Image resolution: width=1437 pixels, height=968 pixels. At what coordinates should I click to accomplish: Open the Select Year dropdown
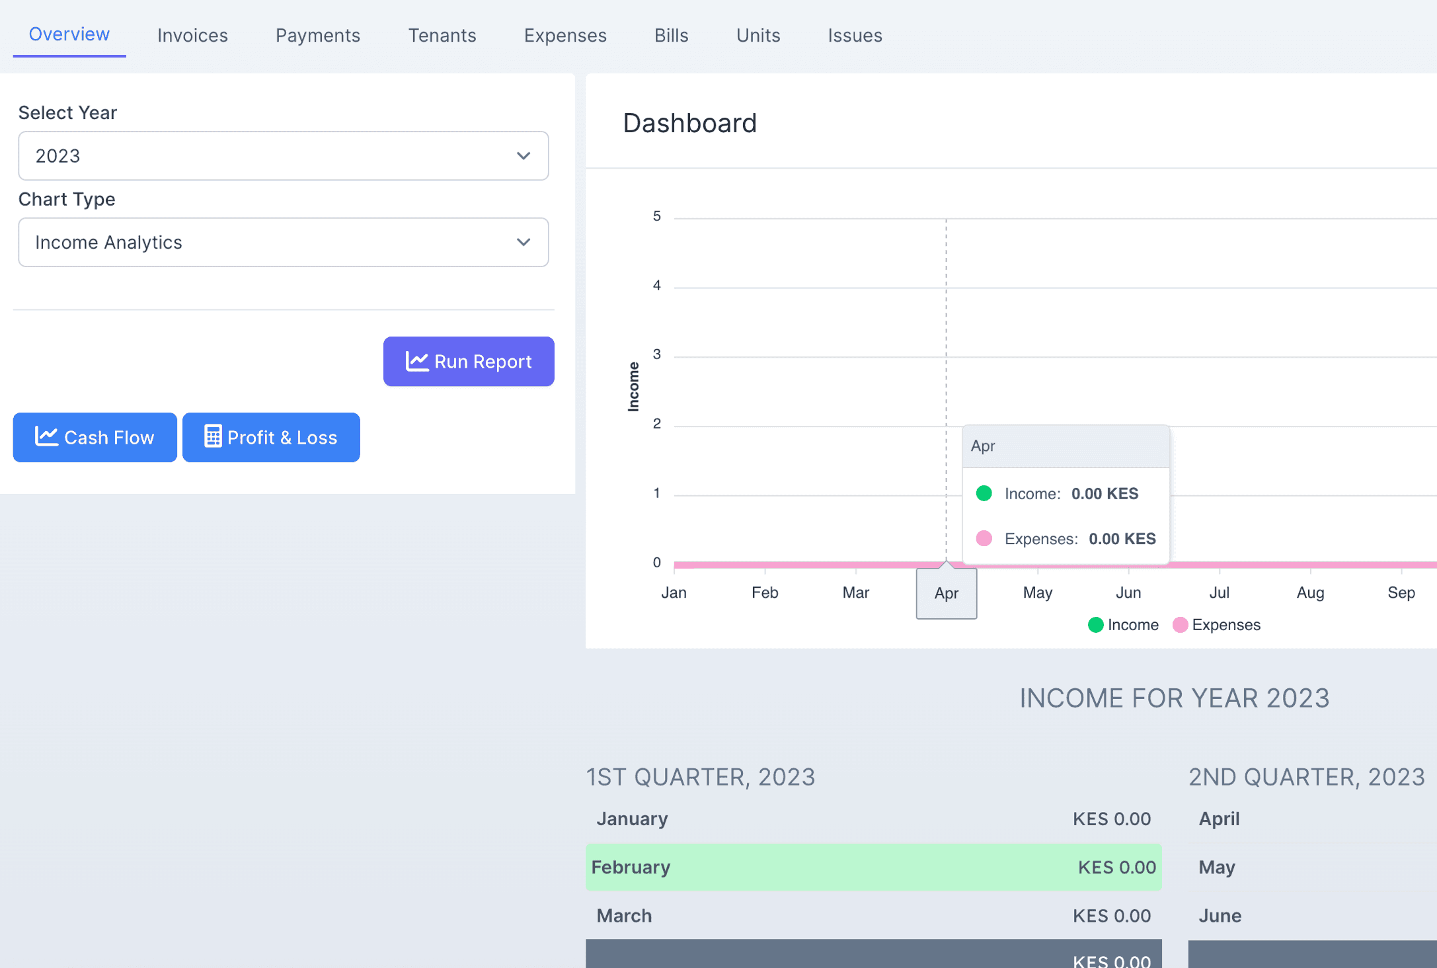[283, 156]
